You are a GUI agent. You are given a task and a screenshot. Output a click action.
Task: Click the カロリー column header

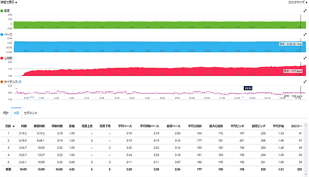coord(297,126)
